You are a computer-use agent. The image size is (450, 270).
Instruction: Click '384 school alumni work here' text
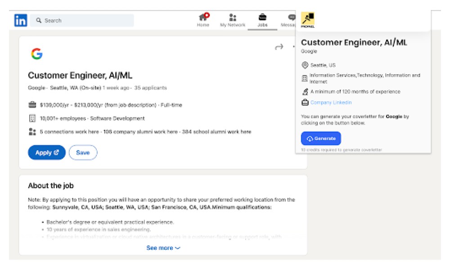pos(216,132)
